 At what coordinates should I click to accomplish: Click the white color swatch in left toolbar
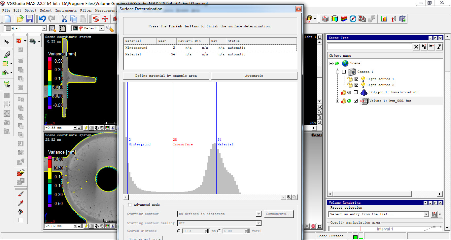click(x=21, y=220)
